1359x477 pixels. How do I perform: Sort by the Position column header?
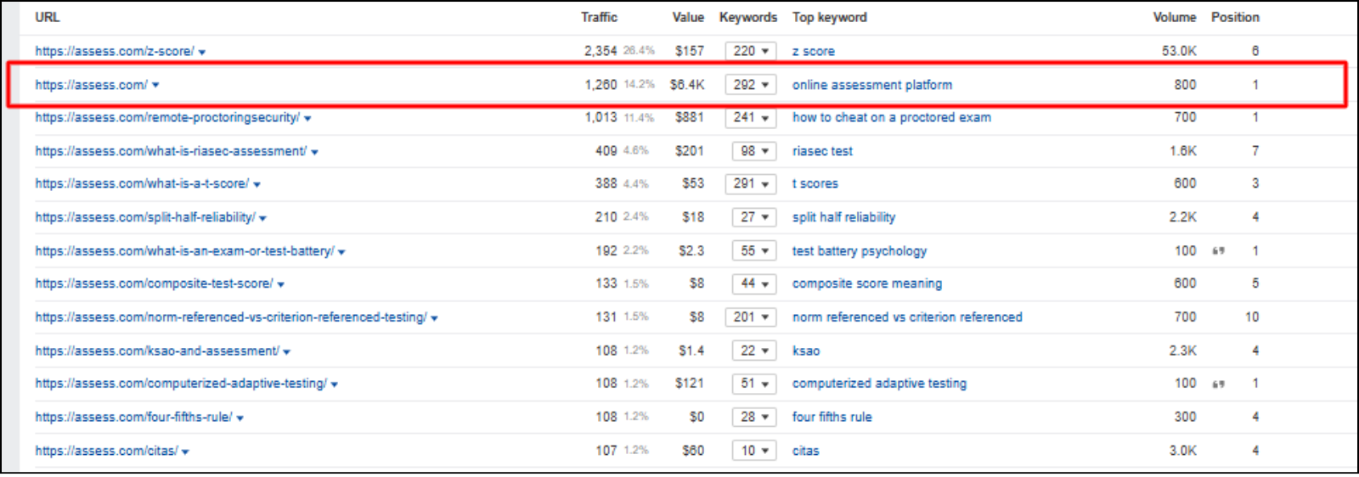[1235, 17]
